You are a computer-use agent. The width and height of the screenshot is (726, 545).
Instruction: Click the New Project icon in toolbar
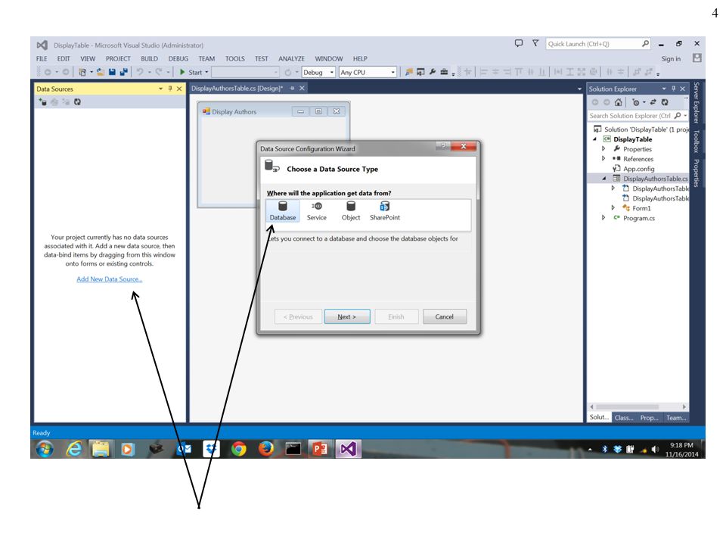(x=82, y=72)
